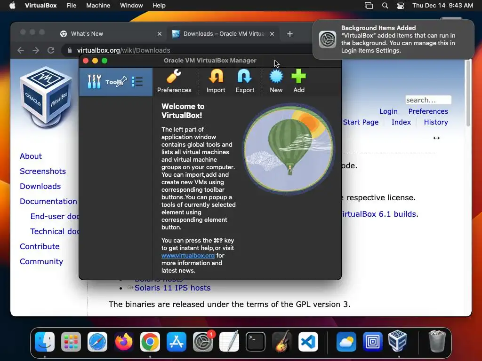Open Spotlight search in menu bar

(385, 6)
